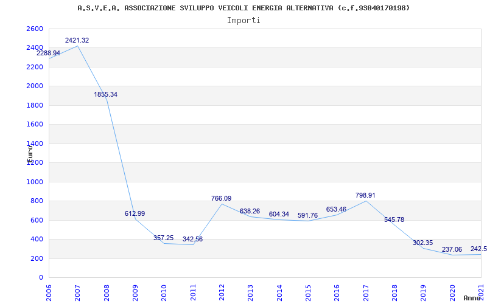Click the 2421.32 peak value label
The height and width of the screenshot is (304, 487).
77,40
